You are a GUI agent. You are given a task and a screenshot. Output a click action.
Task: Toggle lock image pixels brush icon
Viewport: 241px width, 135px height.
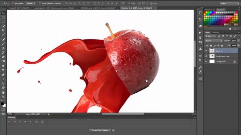coord(215,46)
